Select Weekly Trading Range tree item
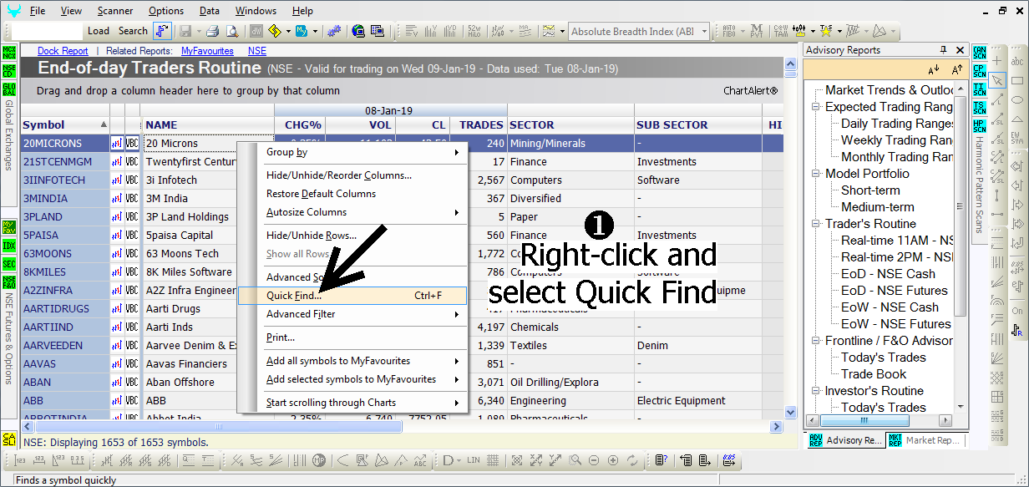Screen dimensions: 1029x487 [x=897, y=140]
